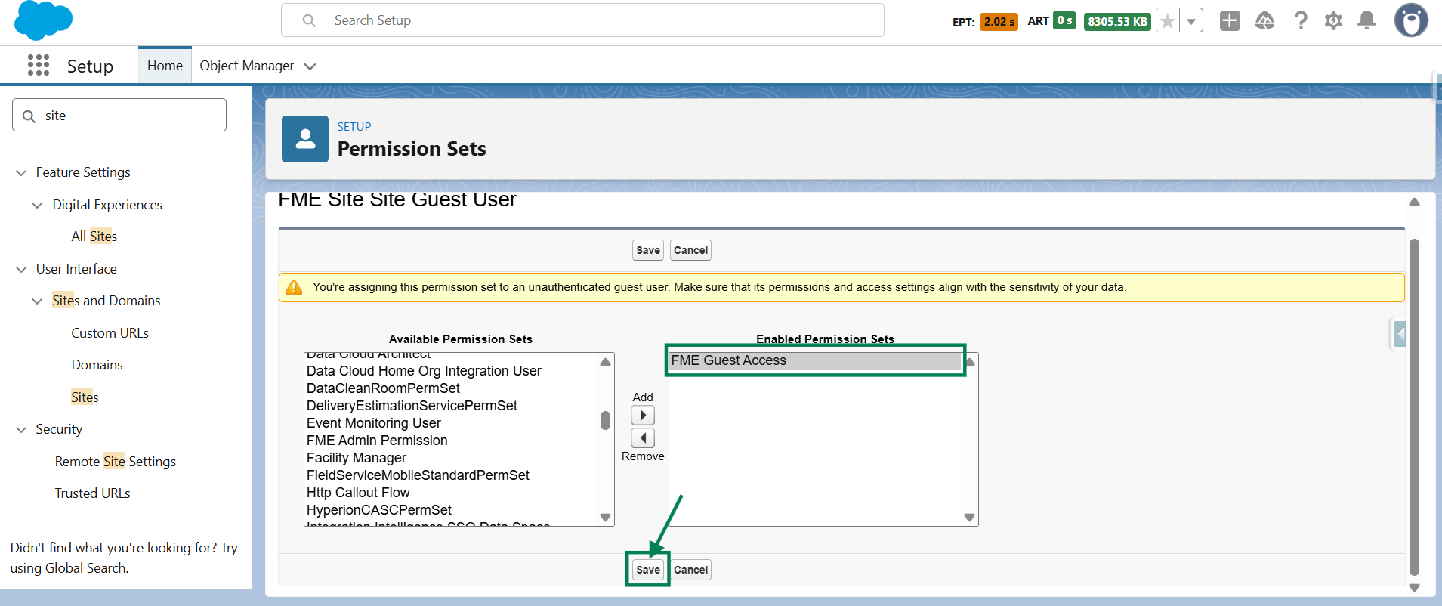Click Cancel below the permission set lists

(690, 570)
